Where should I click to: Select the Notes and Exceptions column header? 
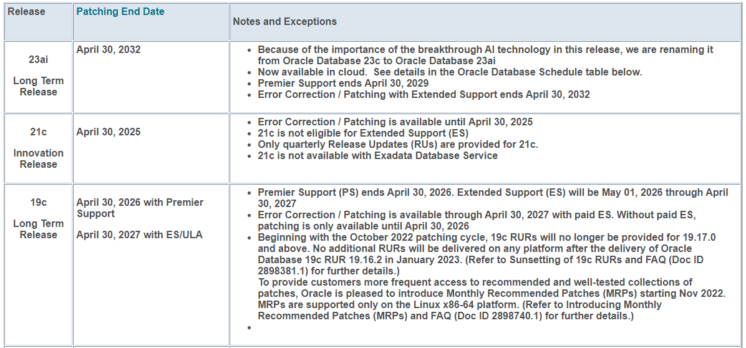click(x=284, y=22)
